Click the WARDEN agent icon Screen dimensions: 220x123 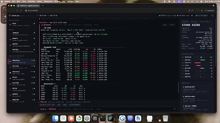[10, 95]
